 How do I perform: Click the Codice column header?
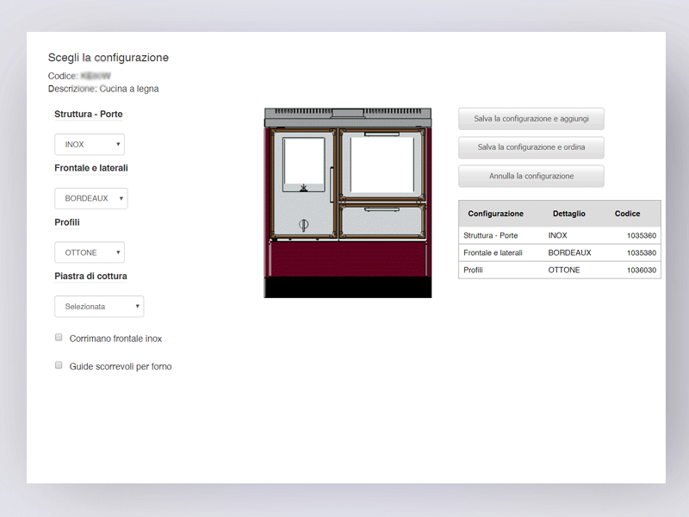click(x=627, y=214)
